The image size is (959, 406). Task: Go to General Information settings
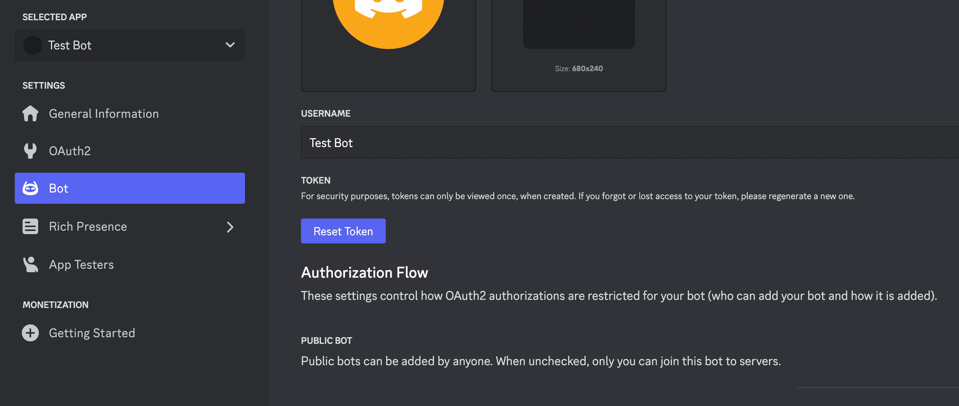point(103,114)
